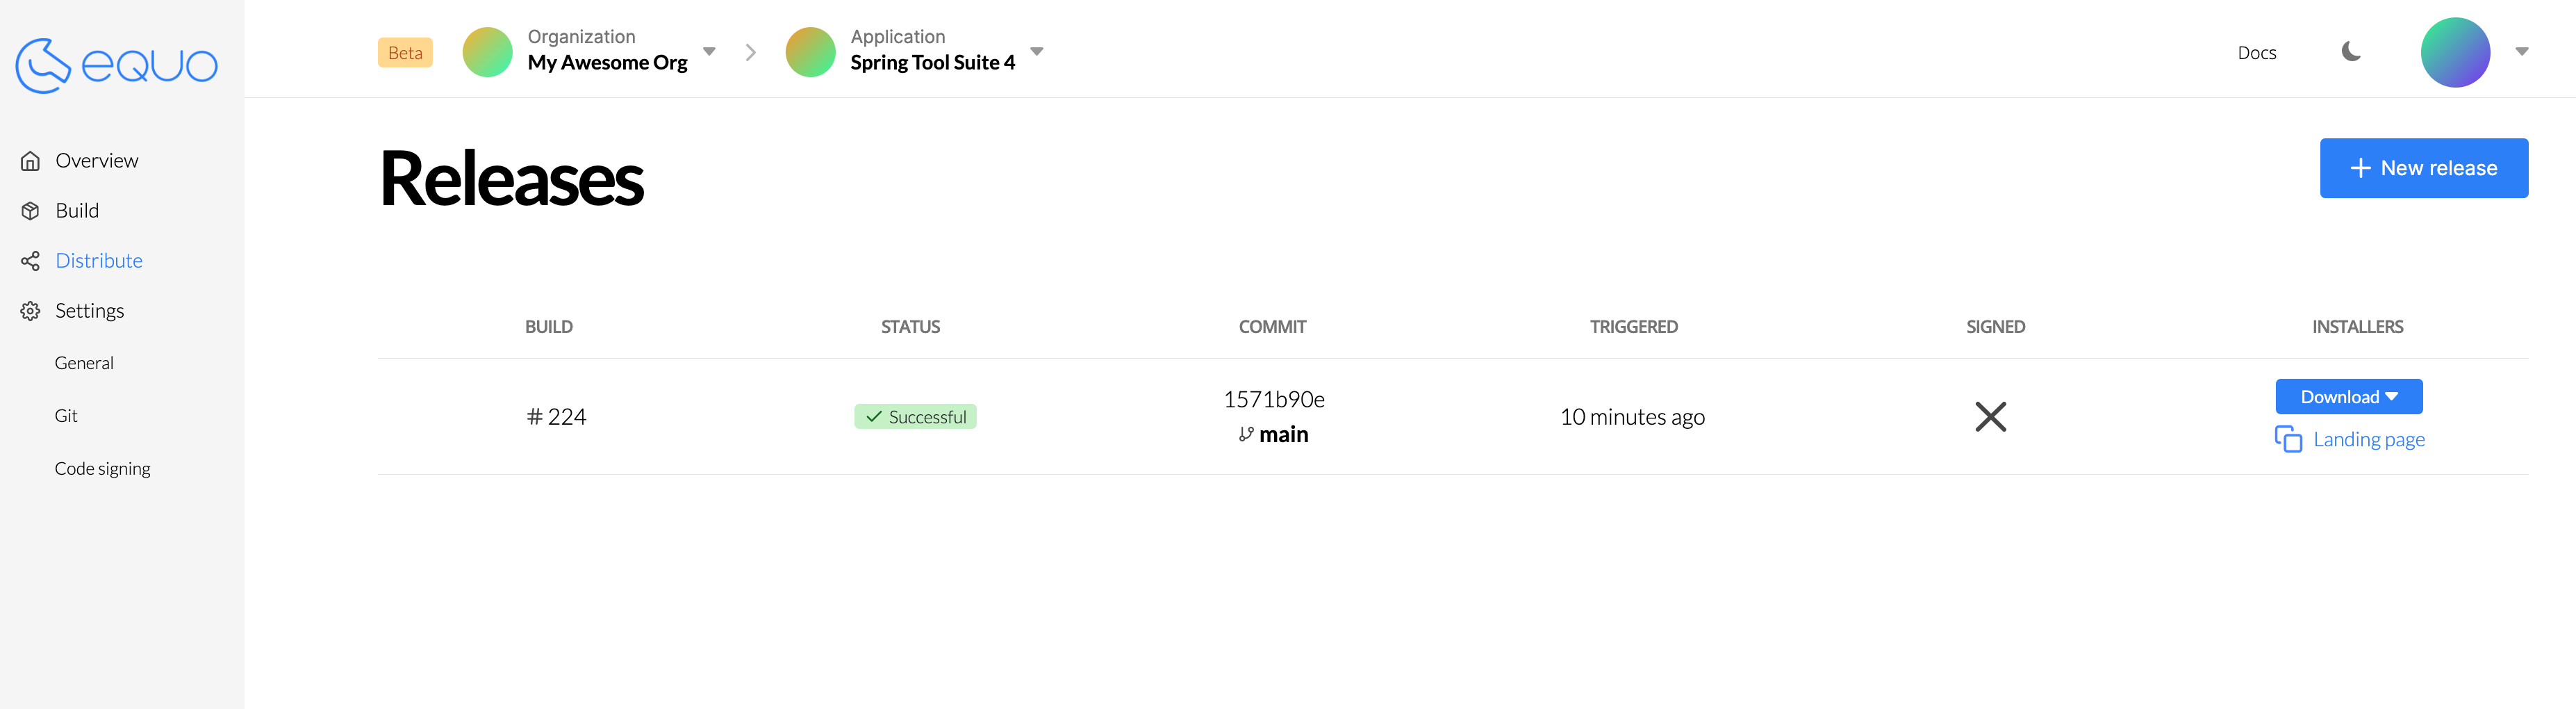
Task: Open the Download installers dropdown
Action: click(x=2348, y=397)
